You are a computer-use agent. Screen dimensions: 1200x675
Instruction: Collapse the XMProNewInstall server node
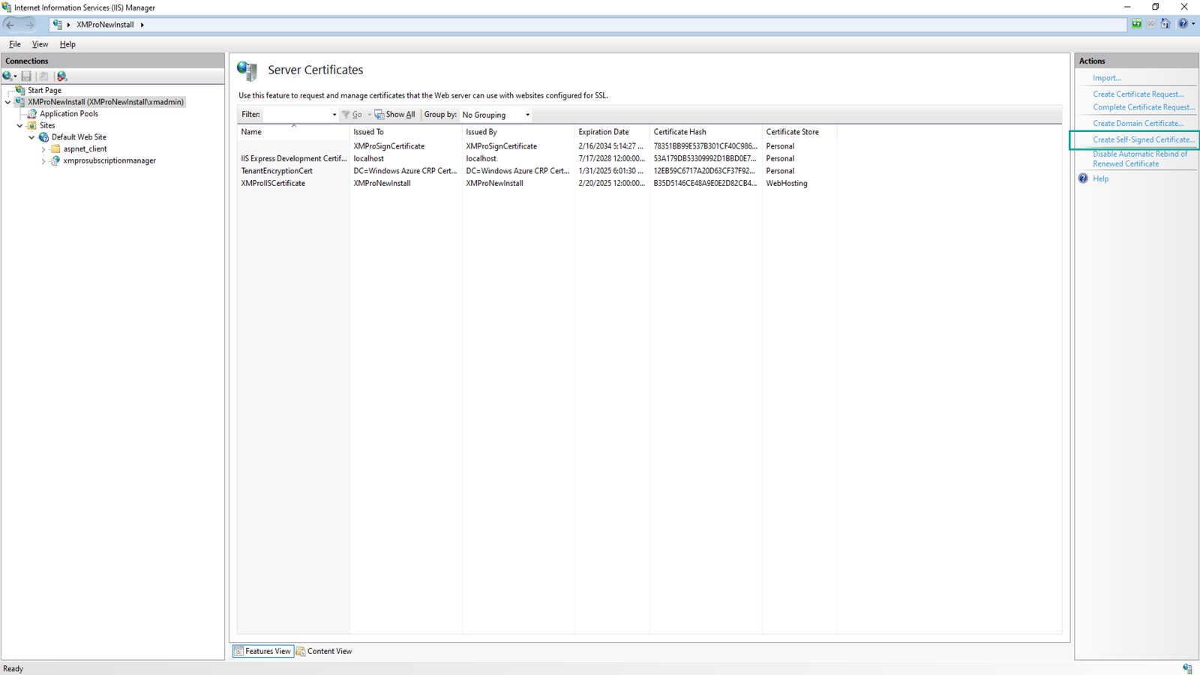[x=8, y=102]
